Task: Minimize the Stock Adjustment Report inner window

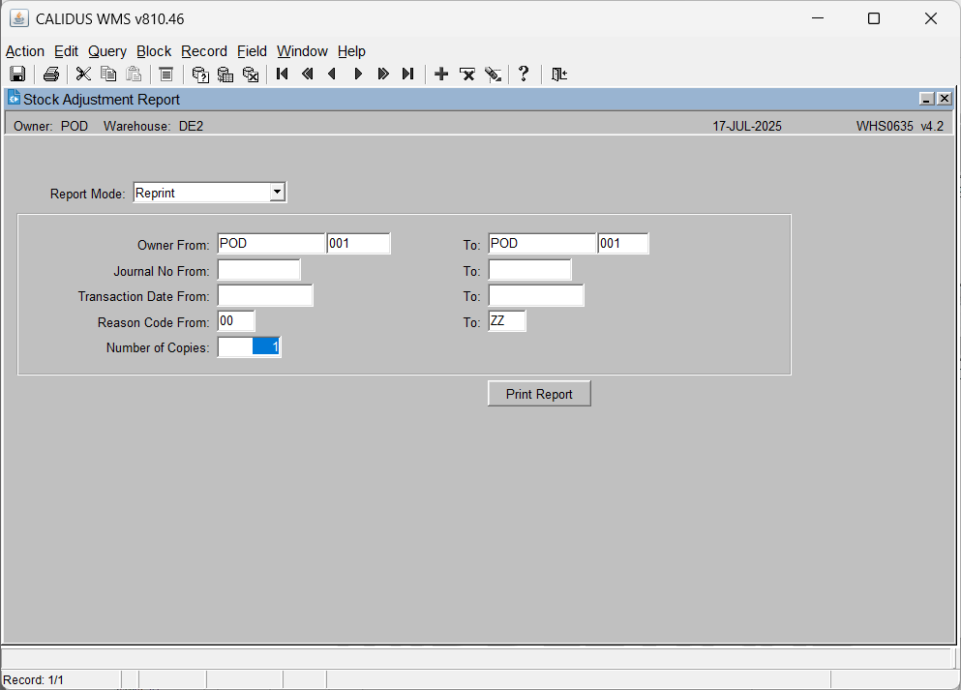Action: pyautogui.click(x=927, y=98)
